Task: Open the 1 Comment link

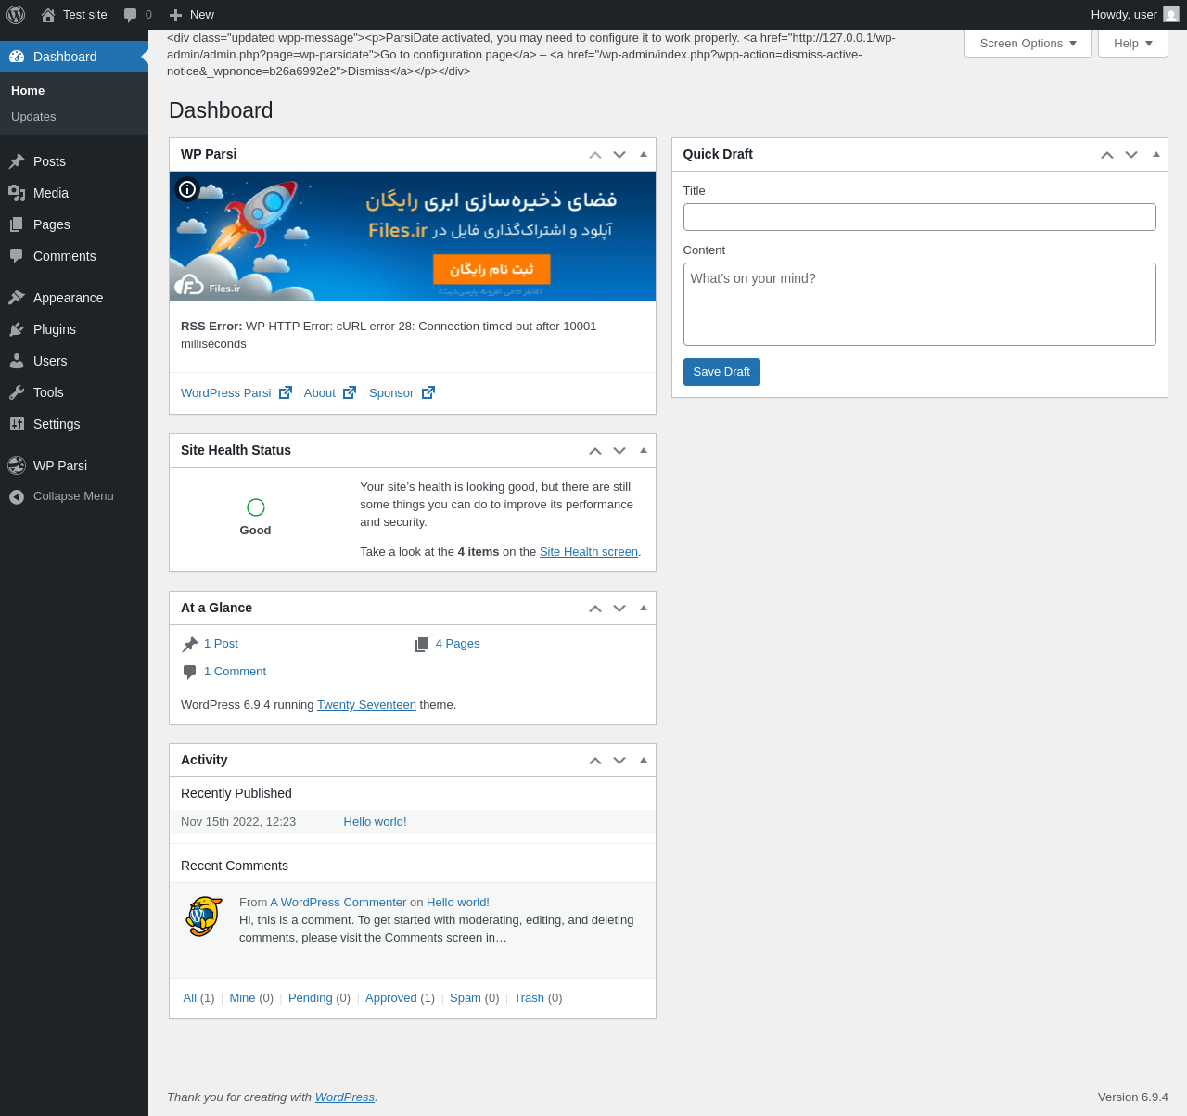Action: [x=235, y=672]
